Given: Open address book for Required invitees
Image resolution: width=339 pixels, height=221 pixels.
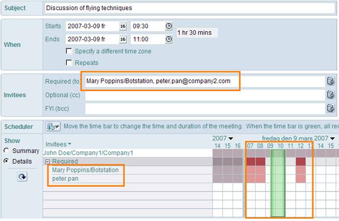Looking at the screenshot, I should tap(331, 81).
